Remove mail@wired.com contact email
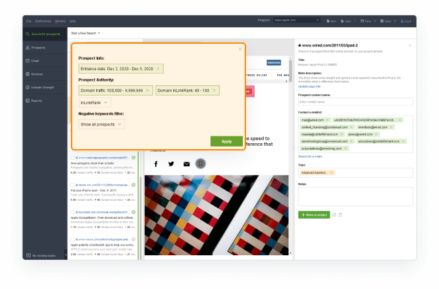 [328, 120]
